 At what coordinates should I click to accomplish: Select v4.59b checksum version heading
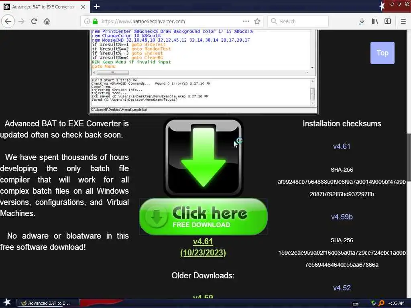coord(342,217)
